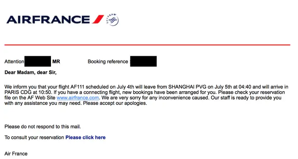The image size is (298, 159).
Task: Click the 'PARIS CDG at 10:50' arrival text
Action: [28, 93]
